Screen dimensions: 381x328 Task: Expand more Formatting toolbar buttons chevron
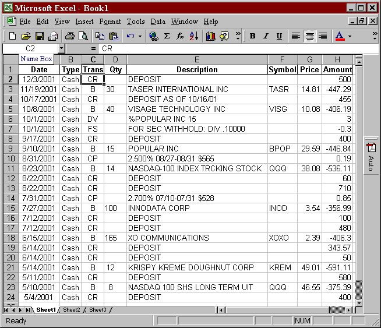(375, 36)
